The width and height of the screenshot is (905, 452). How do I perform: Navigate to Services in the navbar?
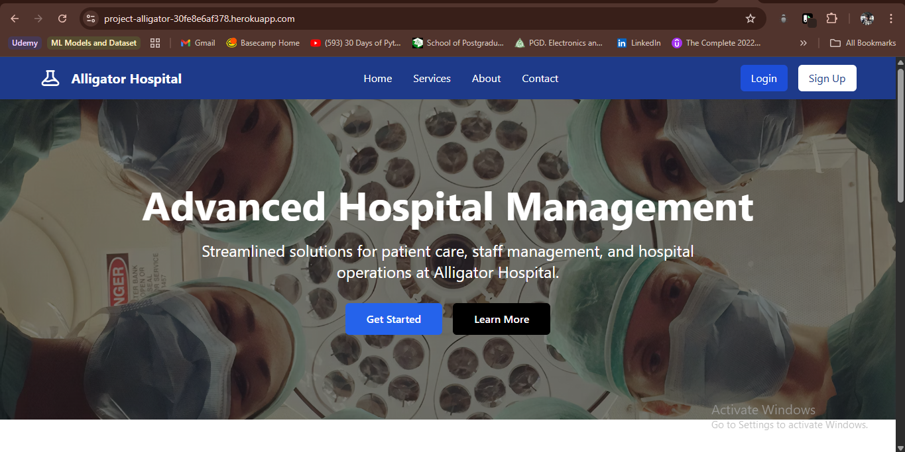coord(432,79)
